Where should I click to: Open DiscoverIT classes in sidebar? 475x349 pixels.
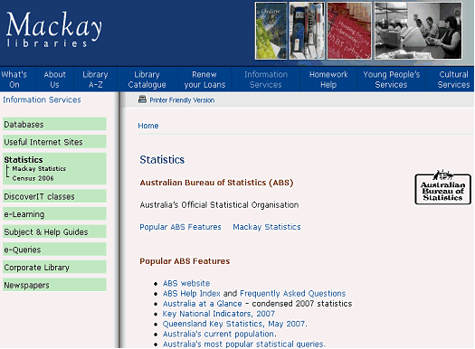tap(54, 196)
